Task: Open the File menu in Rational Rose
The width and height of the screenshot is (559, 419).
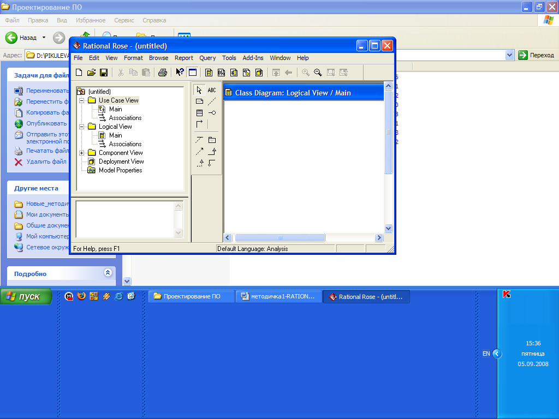Action: click(x=78, y=58)
